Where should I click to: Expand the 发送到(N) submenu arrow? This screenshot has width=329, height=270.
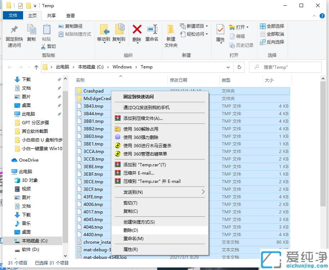click(204, 192)
